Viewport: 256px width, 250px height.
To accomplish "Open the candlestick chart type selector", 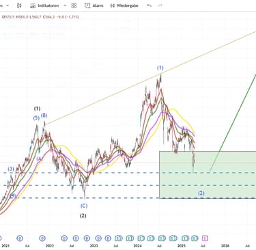I will 19,5.
